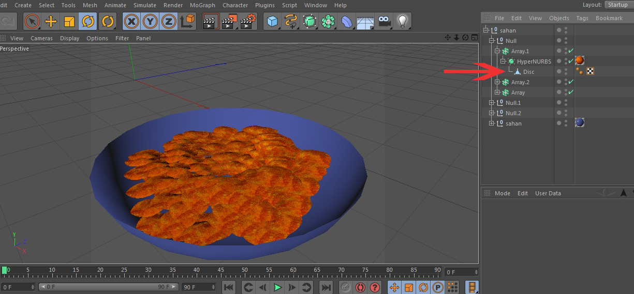Play the animation forward
Image resolution: width=634 pixels, height=294 pixels.
278,287
